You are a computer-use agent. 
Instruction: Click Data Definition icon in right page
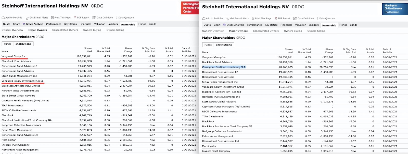(295, 19)
